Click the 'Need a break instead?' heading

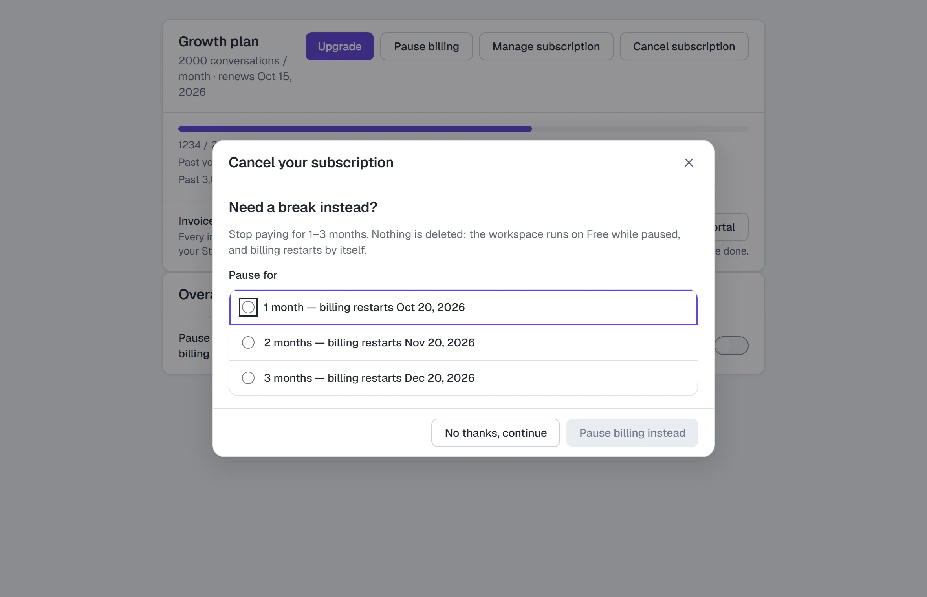(303, 207)
